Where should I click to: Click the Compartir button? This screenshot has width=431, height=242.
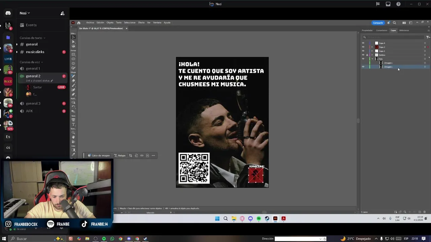(378, 23)
